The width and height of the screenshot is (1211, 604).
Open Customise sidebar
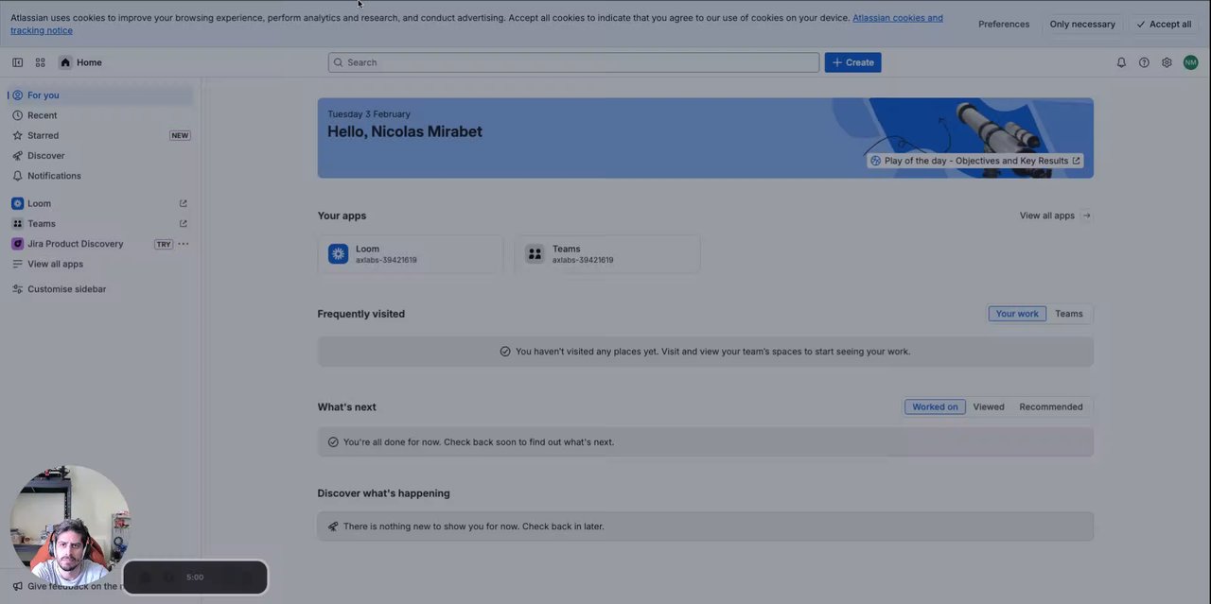[x=100, y=289]
